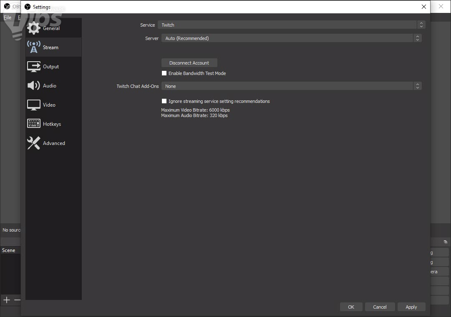Open the Twitch Chat Add-Ons dropdown
The height and width of the screenshot is (317, 451).
(x=292, y=86)
